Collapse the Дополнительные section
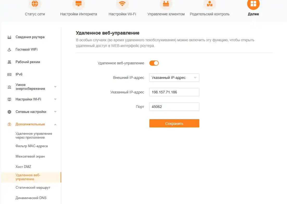The height and width of the screenshot is (204, 287). coord(55,124)
